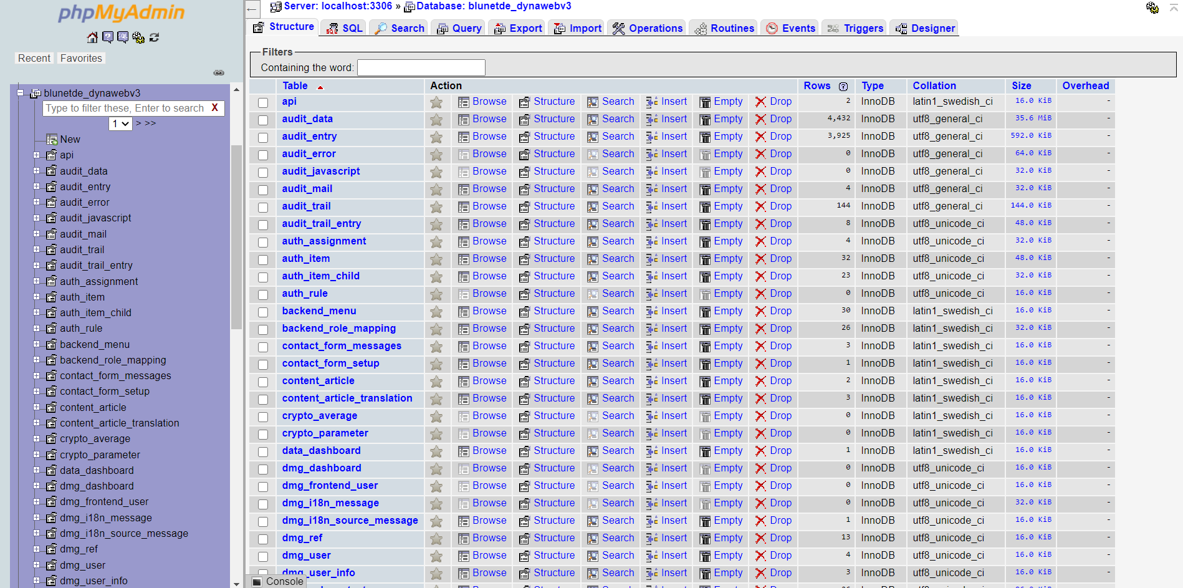Open the page number dropdown in sidebar

[120, 123]
